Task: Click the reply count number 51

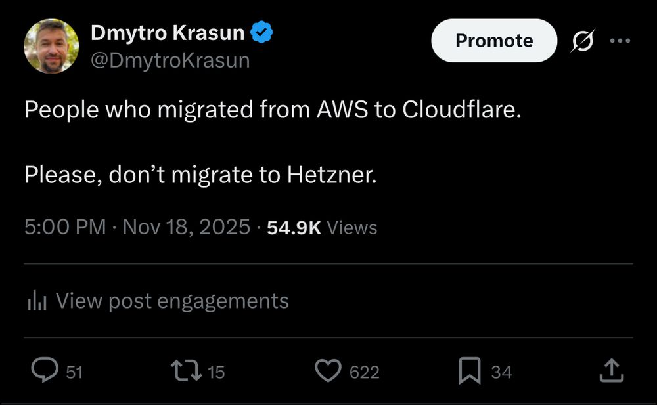Action: coord(75,372)
